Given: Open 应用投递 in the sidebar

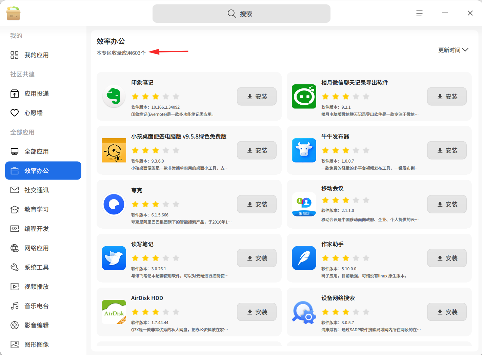Looking at the screenshot, I should (43, 93).
